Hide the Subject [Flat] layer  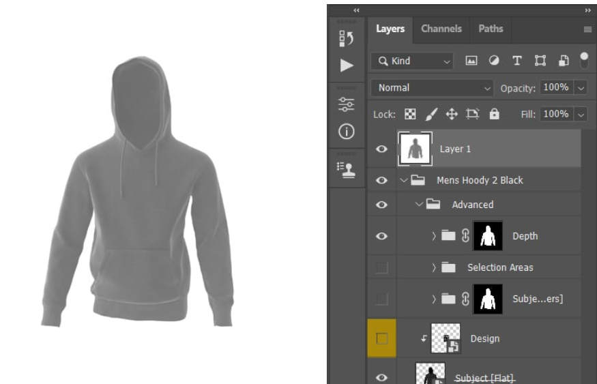(381, 377)
